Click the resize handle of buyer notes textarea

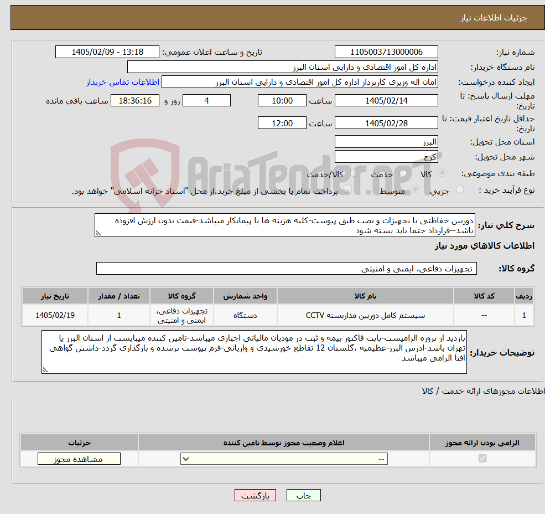[45, 371]
